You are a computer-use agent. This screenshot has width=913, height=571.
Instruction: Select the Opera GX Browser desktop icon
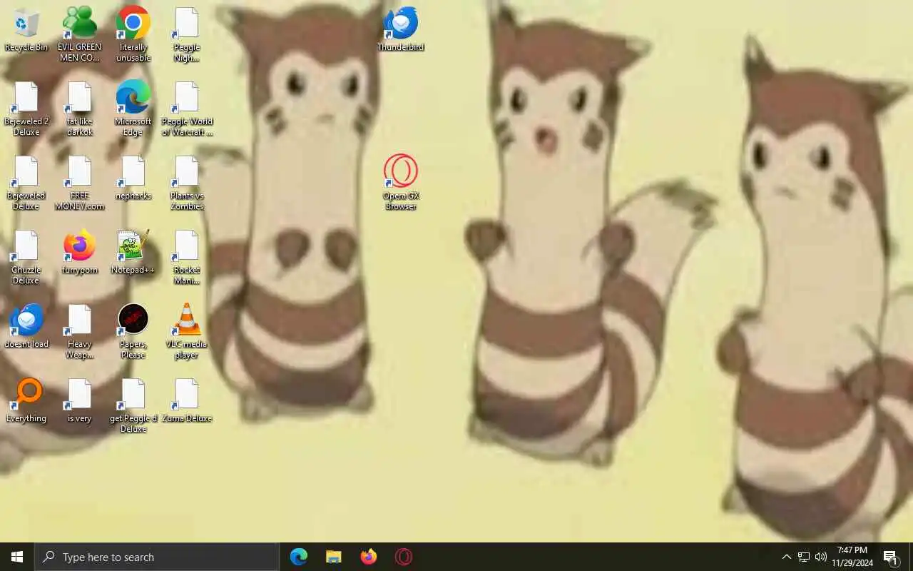(x=401, y=183)
